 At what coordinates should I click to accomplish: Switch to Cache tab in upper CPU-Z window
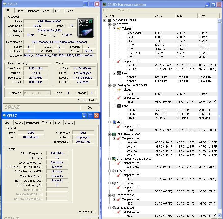[x=20, y=11]
